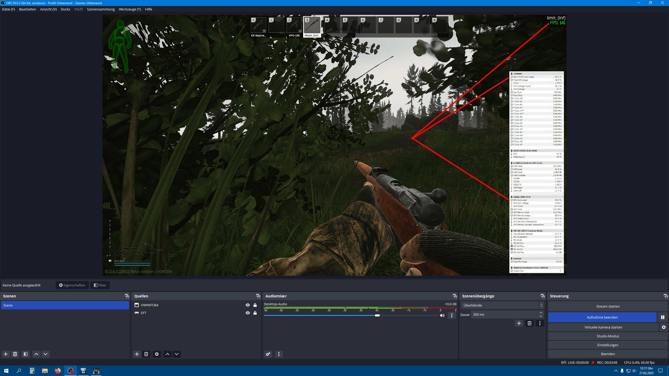Image resolution: width=669 pixels, height=376 pixels.
Task: Open advanced audio properties gear icon
Action: [x=268, y=354]
